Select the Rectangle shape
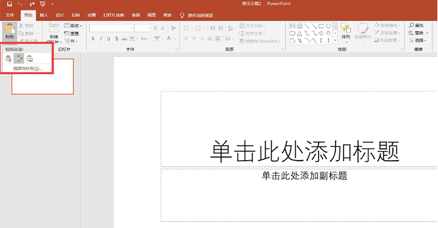The height and width of the screenshot is (228, 438). (x=321, y=26)
